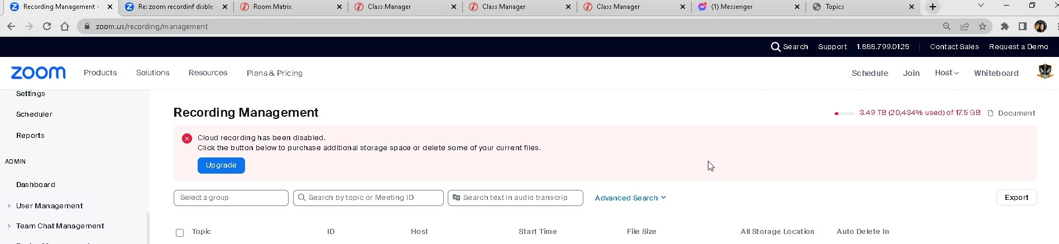Screen dimensions: 1059x244
Task: Close the Messenger tab
Action: (797, 7)
